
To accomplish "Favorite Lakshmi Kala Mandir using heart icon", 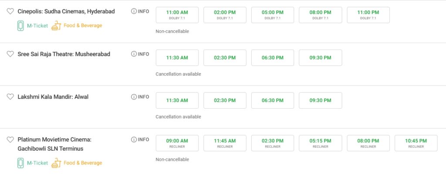I will pos(10,97).
